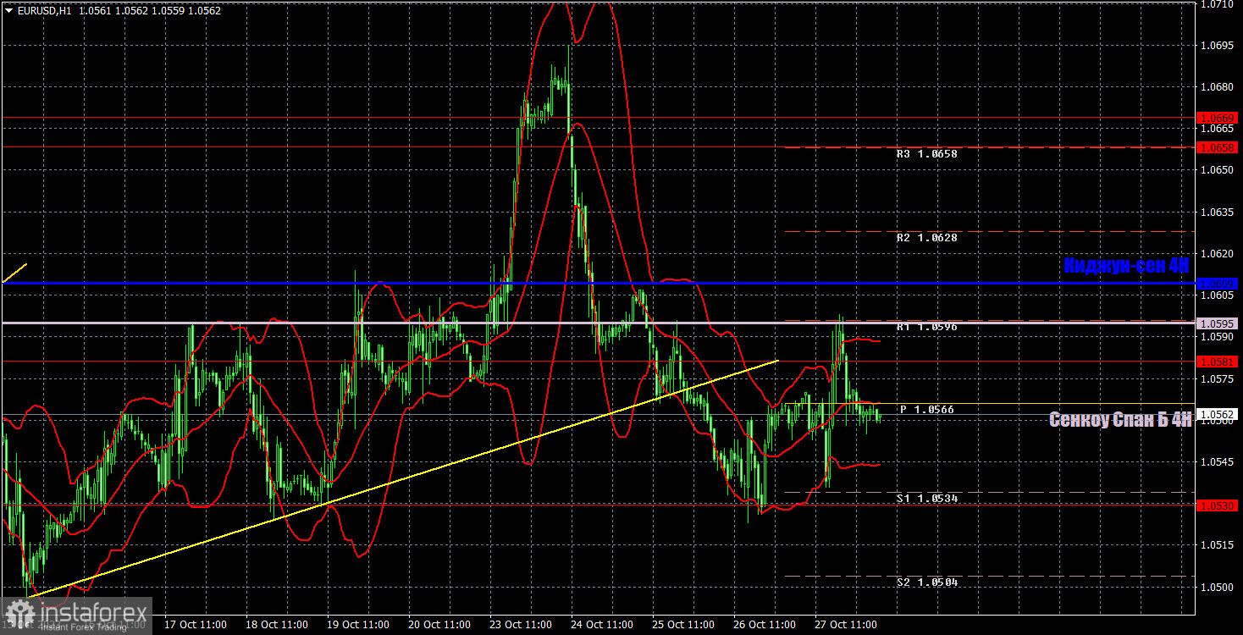The height and width of the screenshot is (635, 1243).
Task: Click the R3 1.0658 pivot label
Action: [x=927, y=155]
